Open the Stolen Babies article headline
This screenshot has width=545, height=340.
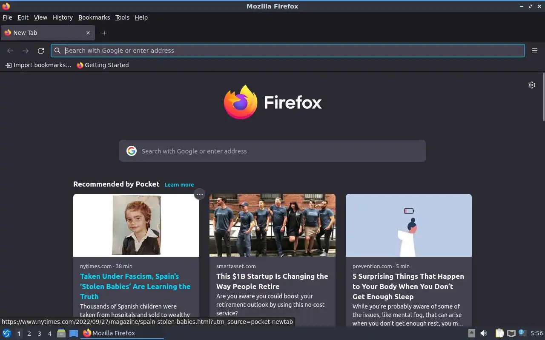tap(135, 286)
